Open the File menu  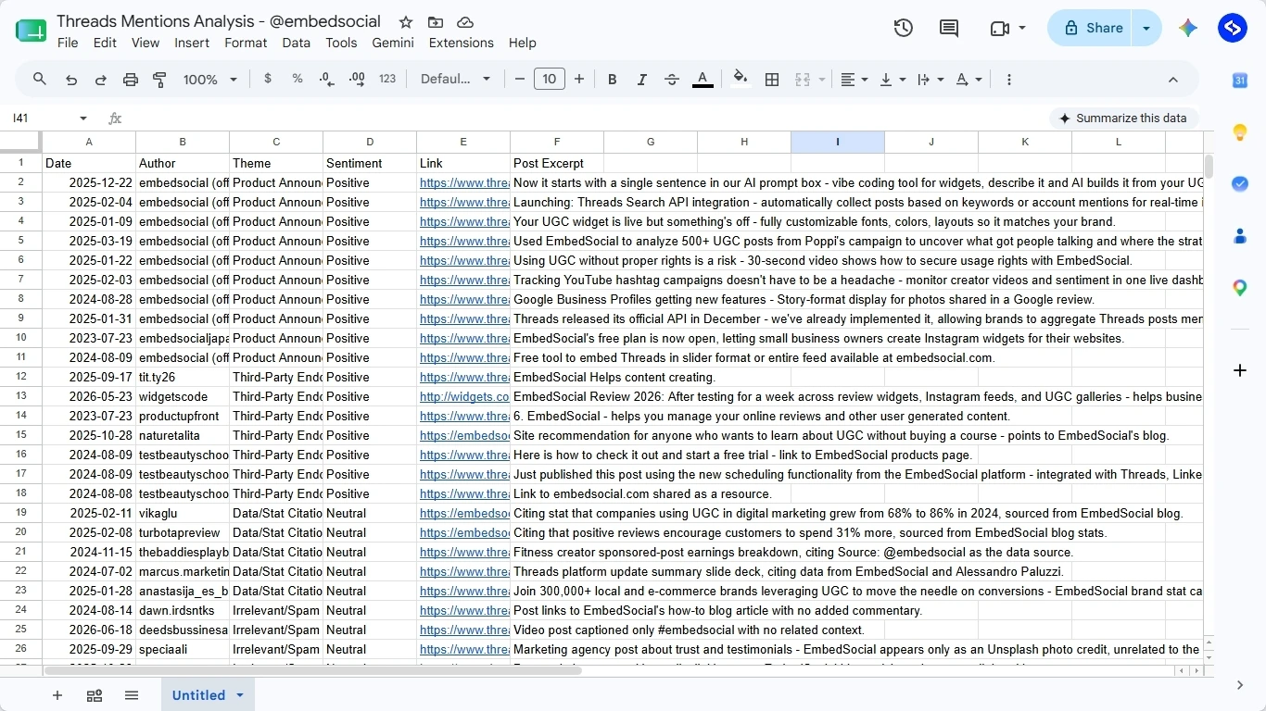point(68,43)
